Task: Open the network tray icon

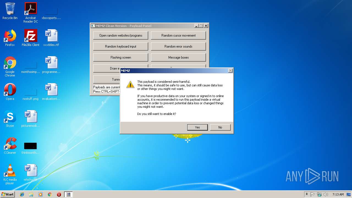Action: [x=319, y=194]
